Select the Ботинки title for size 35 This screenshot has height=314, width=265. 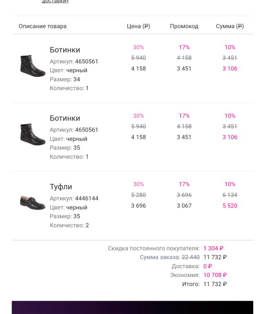tap(65, 118)
